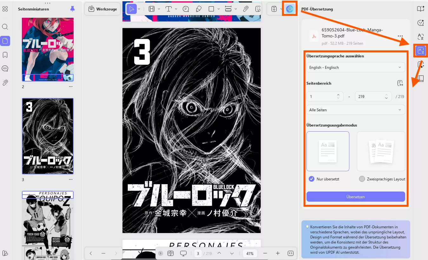Open the thumbnails grid view icon in left sidebar
Image resolution: width=428 pixels, height=260 pixels.
pos(5,9)
